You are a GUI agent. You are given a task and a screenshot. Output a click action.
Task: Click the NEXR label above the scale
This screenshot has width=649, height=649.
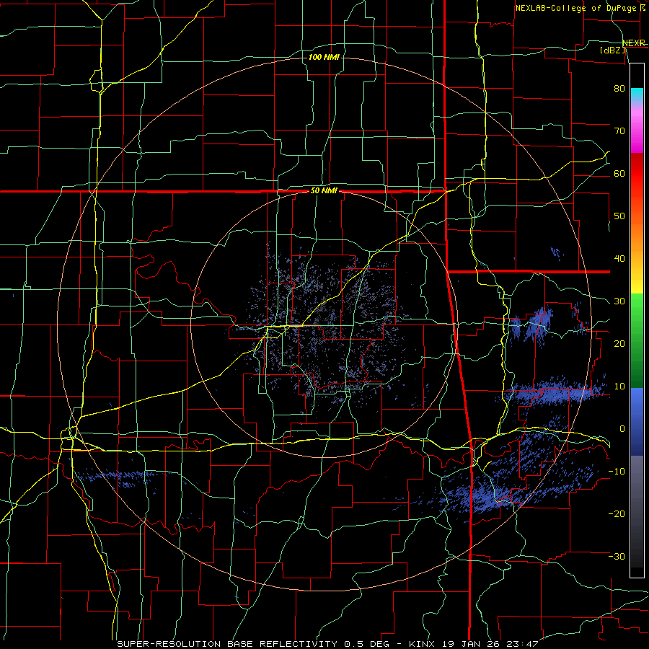point(634,43)
